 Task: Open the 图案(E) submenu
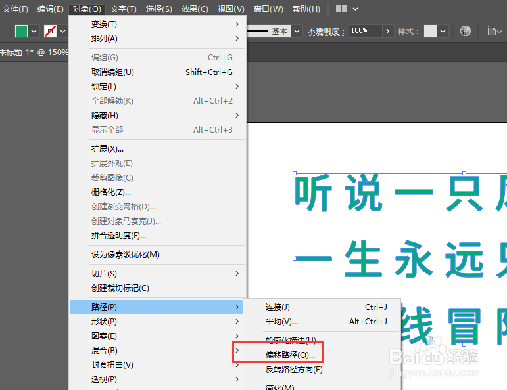pos(157,336)
